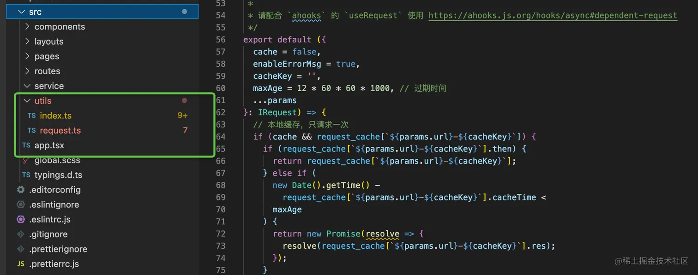698x275 pixels.
Task: Click line number 71 in gutter
Action: tap(220, 222)
